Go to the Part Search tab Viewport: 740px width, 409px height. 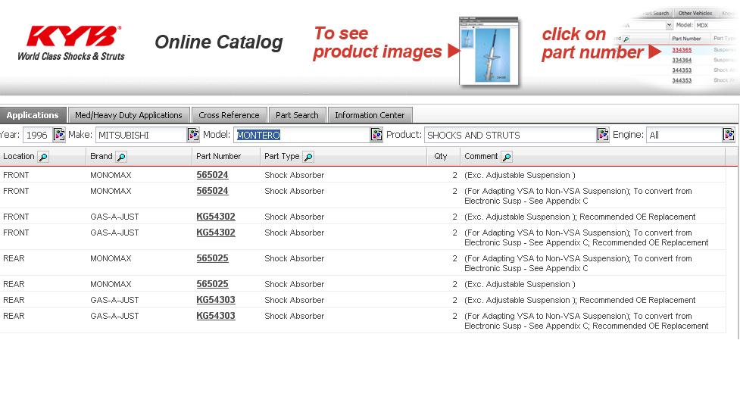coord(297,115)
